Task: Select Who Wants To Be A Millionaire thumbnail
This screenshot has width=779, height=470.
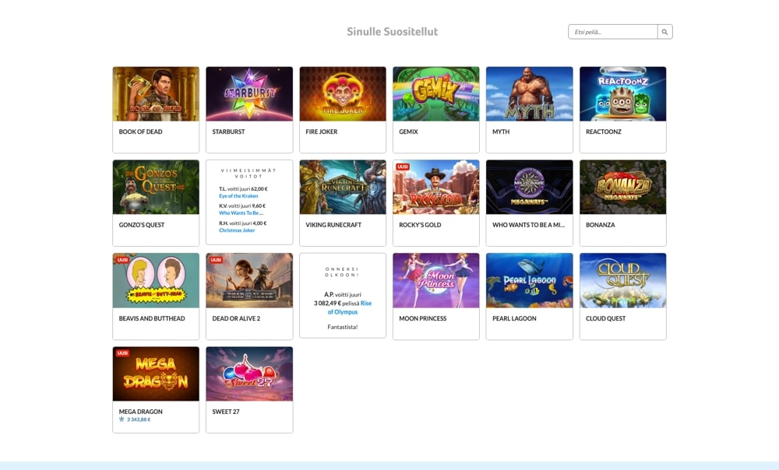Action: click(x=530, y=187)
